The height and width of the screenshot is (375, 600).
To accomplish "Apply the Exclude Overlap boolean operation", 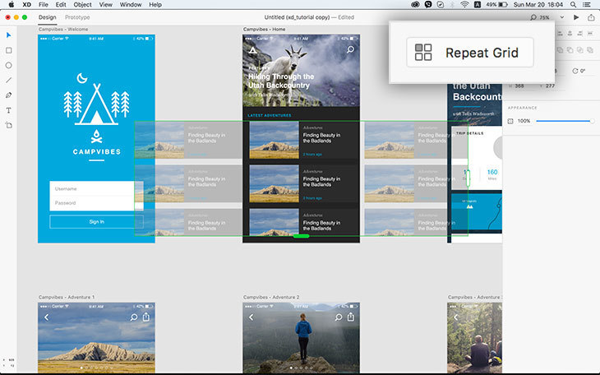I will point(589,50).
